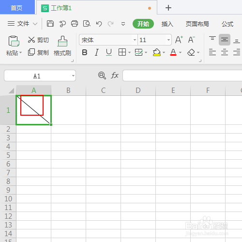The width and height of the screenshot is (242, 242).
Task: Click the eraser clear formatting icon
Action: point(191,52)
